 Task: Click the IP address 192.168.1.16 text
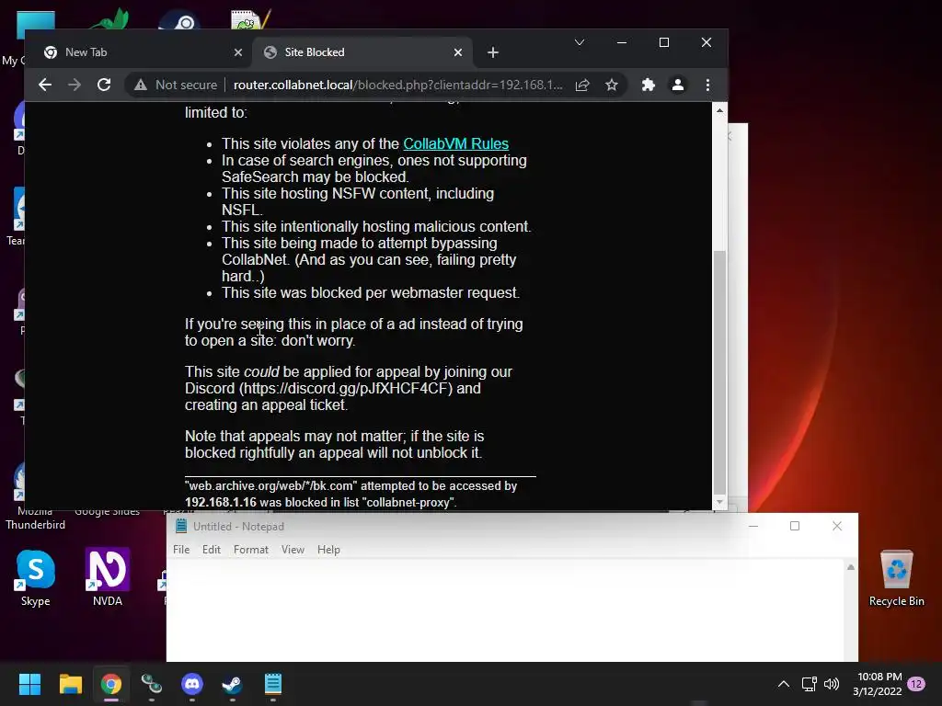(x=221, y=502)
